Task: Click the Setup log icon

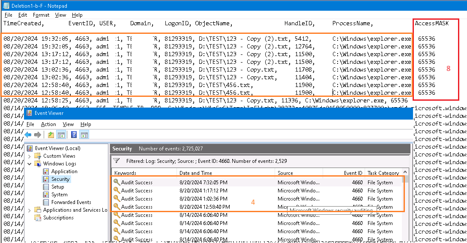Action: pos(46,187)
